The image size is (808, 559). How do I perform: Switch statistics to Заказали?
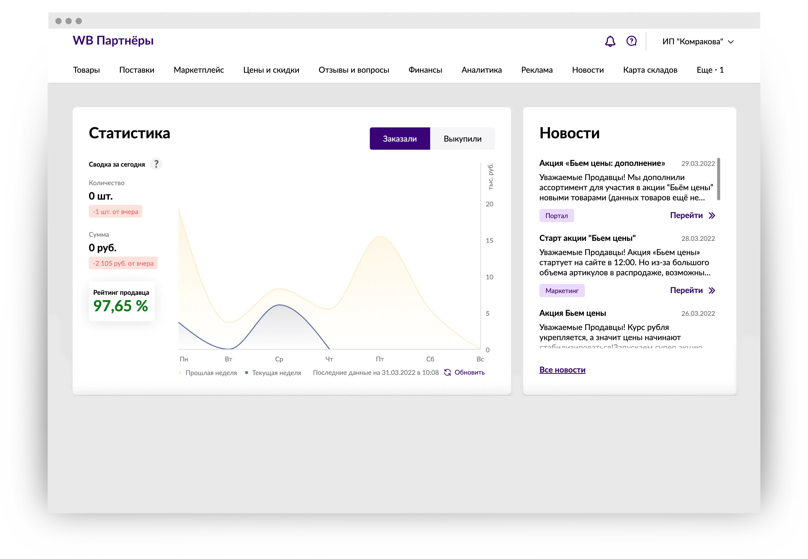pyautogui.click(x=400, y=139)
